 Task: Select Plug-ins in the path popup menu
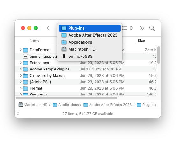pos(90,28)
